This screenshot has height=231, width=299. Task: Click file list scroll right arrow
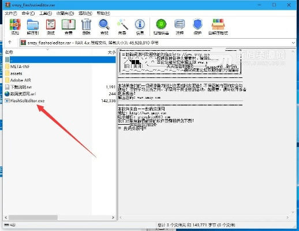pyautogui.click(x=113, y=218)
